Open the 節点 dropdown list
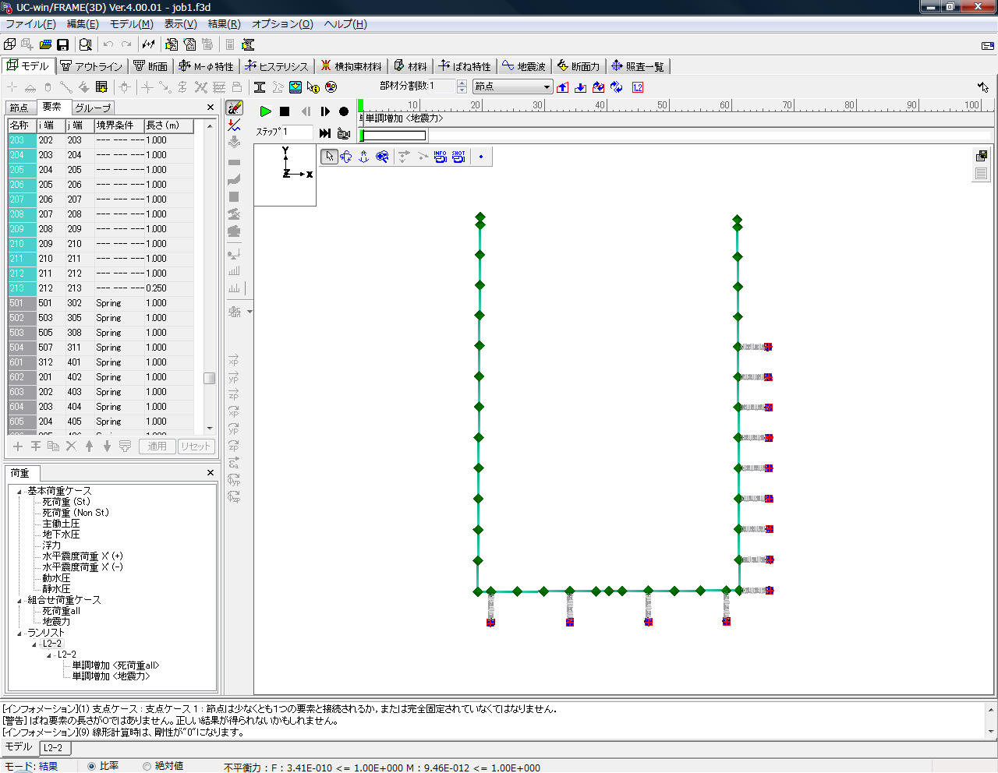998x773 pixels. [x=547, y=87]
